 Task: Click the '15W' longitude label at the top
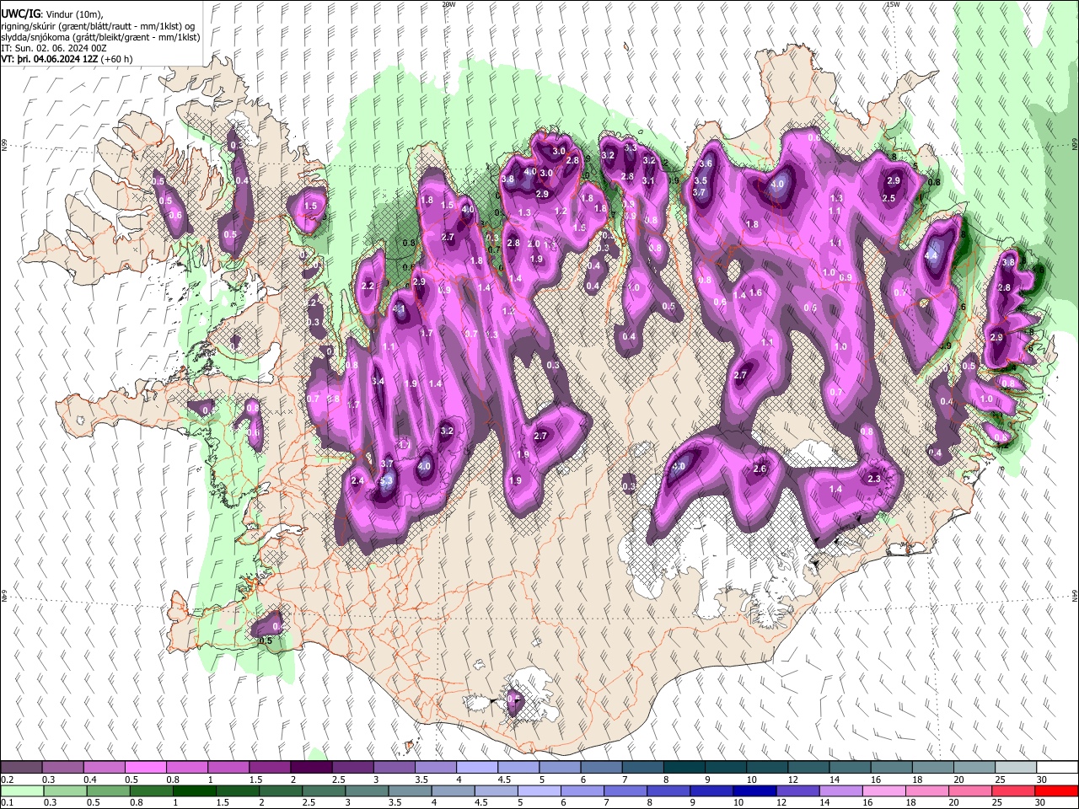(x=893, y=4)
